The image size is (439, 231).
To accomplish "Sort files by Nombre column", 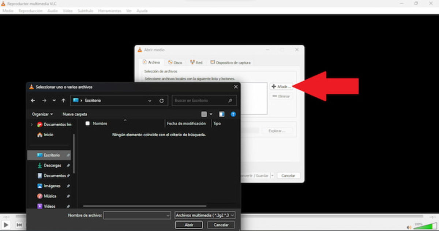I will tap(100, 124).
